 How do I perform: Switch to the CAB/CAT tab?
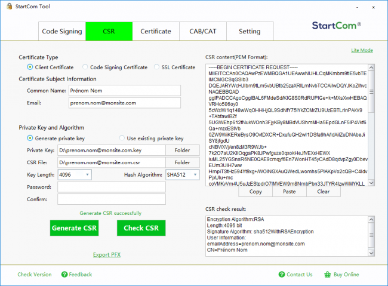203,31
